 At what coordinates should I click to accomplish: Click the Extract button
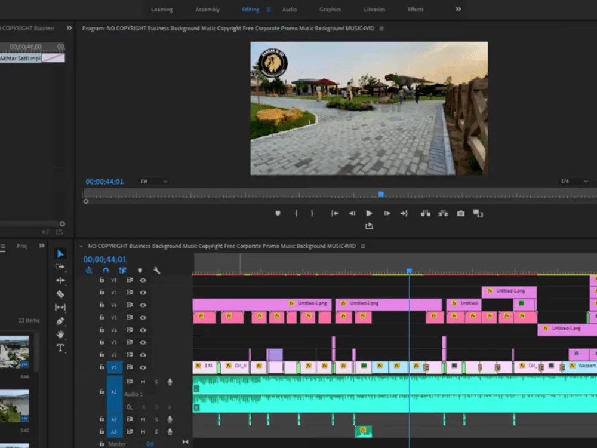(x=443, y=213)
